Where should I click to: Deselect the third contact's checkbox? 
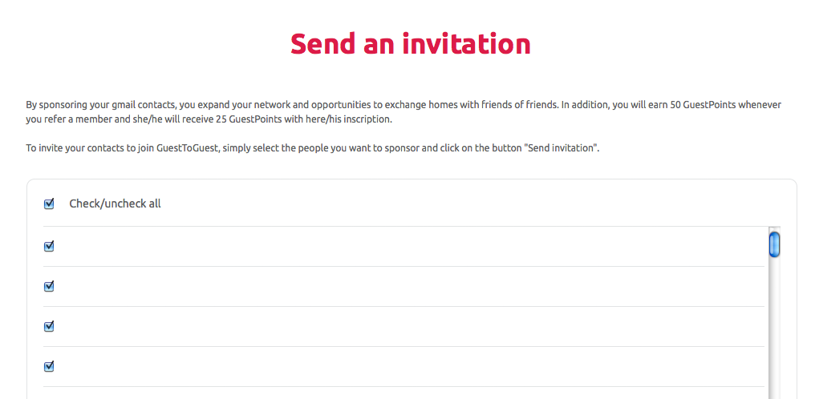pyautogui.click(x=49, y=326)
